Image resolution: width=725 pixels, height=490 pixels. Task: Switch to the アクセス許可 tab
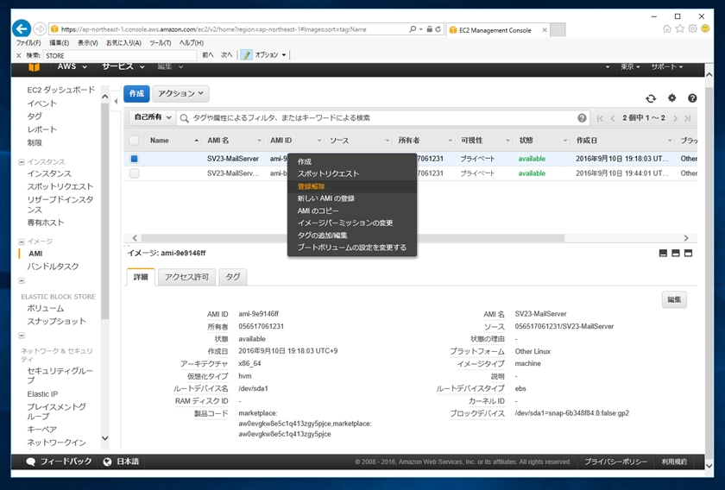coord(186,277)
